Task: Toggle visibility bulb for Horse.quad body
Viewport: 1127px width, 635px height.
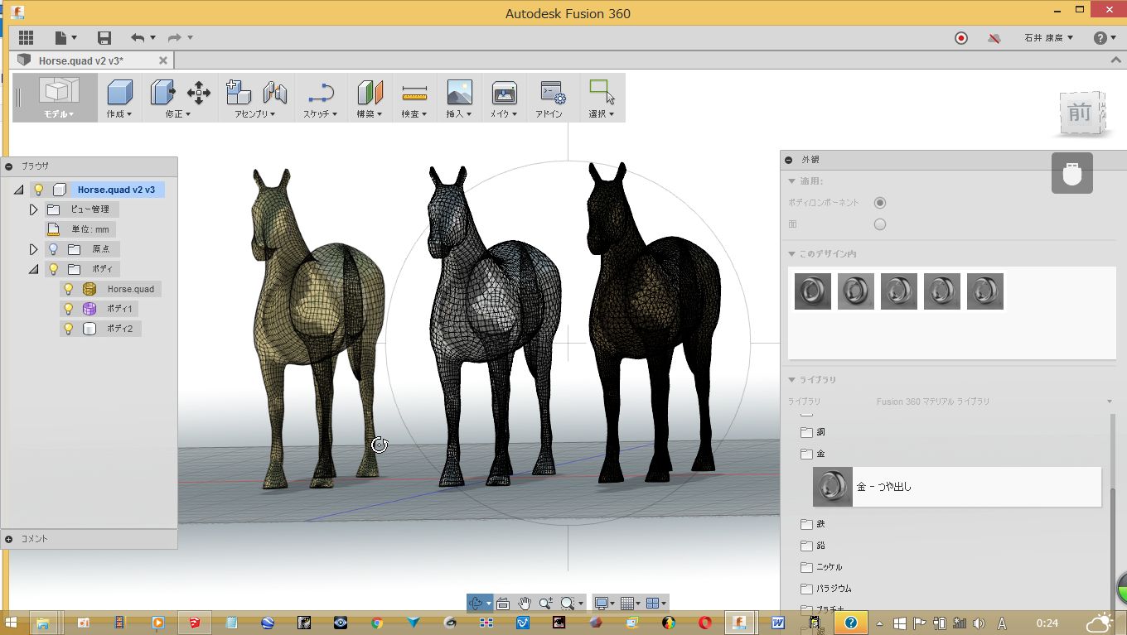Action: [x=69, y=289]
